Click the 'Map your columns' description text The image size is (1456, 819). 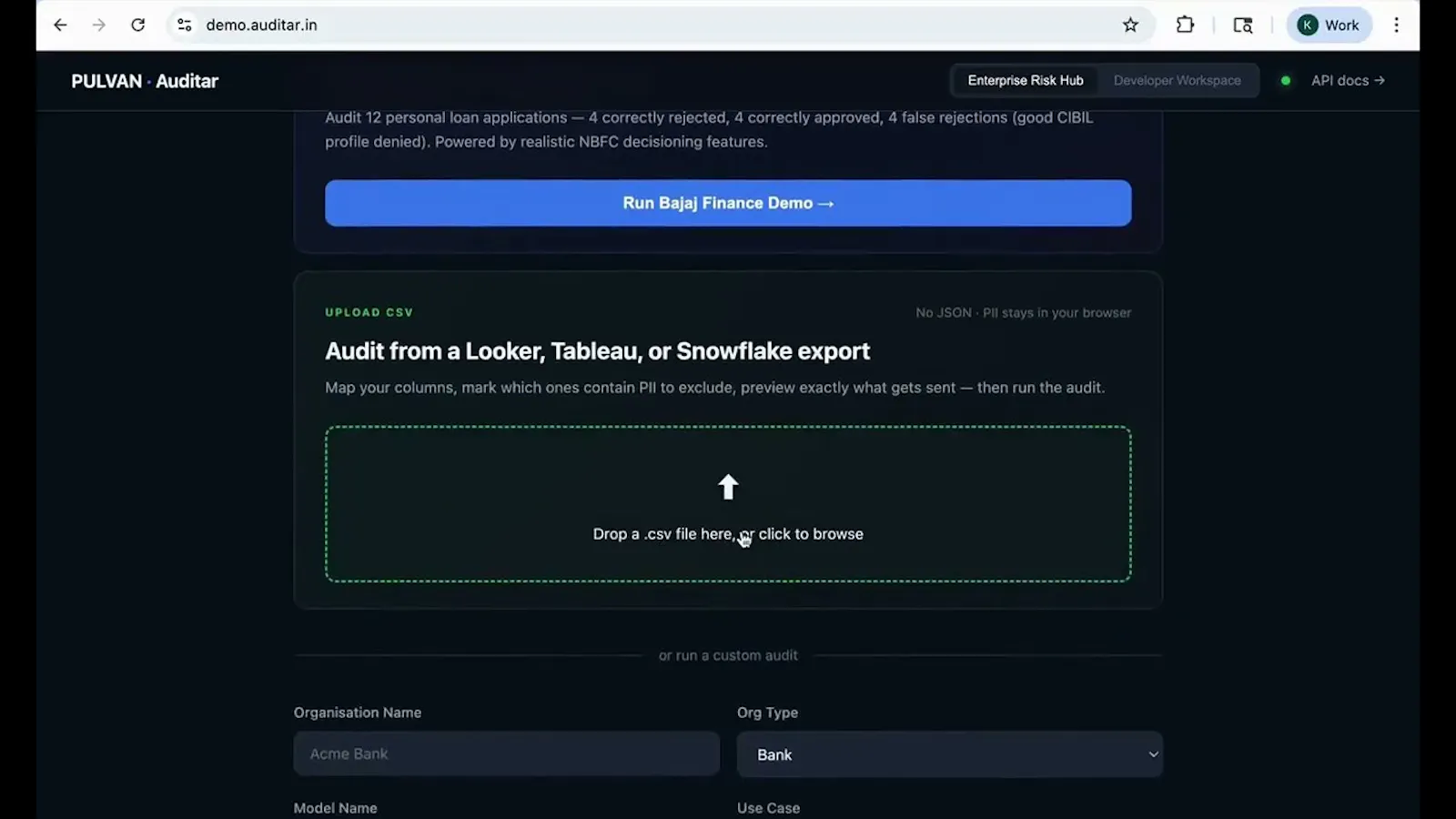click(715, 388)
